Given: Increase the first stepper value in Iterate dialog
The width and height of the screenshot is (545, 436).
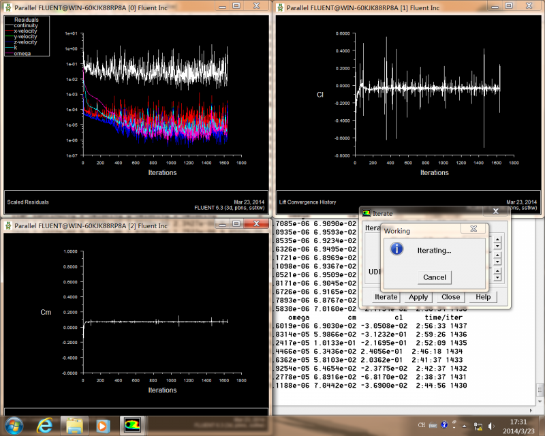Looking at the screenshot, I should [497, 238].
